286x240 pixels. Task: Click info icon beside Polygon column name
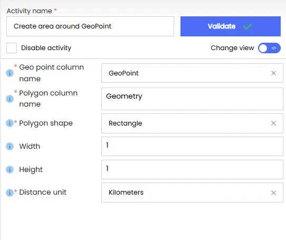[9, 99]
